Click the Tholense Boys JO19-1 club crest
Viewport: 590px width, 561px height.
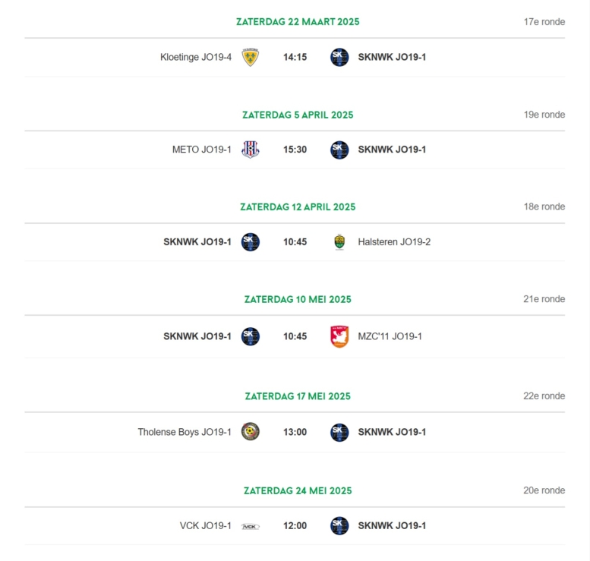pos(251,431)
